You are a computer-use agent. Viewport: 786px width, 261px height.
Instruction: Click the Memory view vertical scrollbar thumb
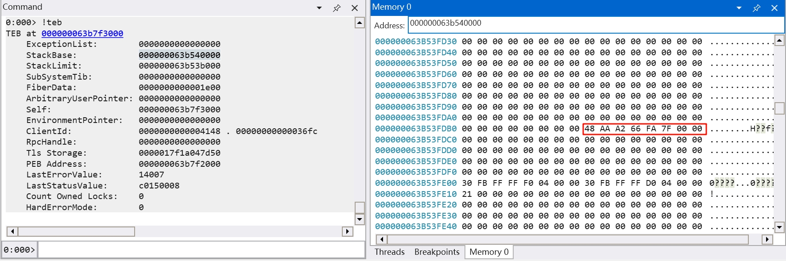[x=779, y=108]
